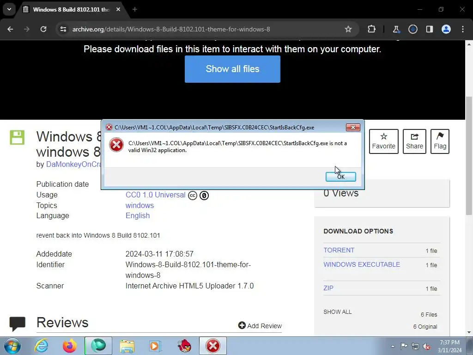Select the error dialog taskbar button
473x355 pixels.
point(212,346)
